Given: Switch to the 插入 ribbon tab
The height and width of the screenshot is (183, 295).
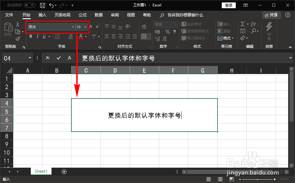Looking at the screenshot, I should pos(42,15).
